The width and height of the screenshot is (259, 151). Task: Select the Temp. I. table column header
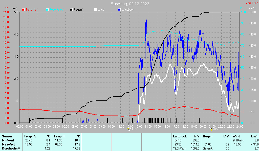tap(59, 136)
